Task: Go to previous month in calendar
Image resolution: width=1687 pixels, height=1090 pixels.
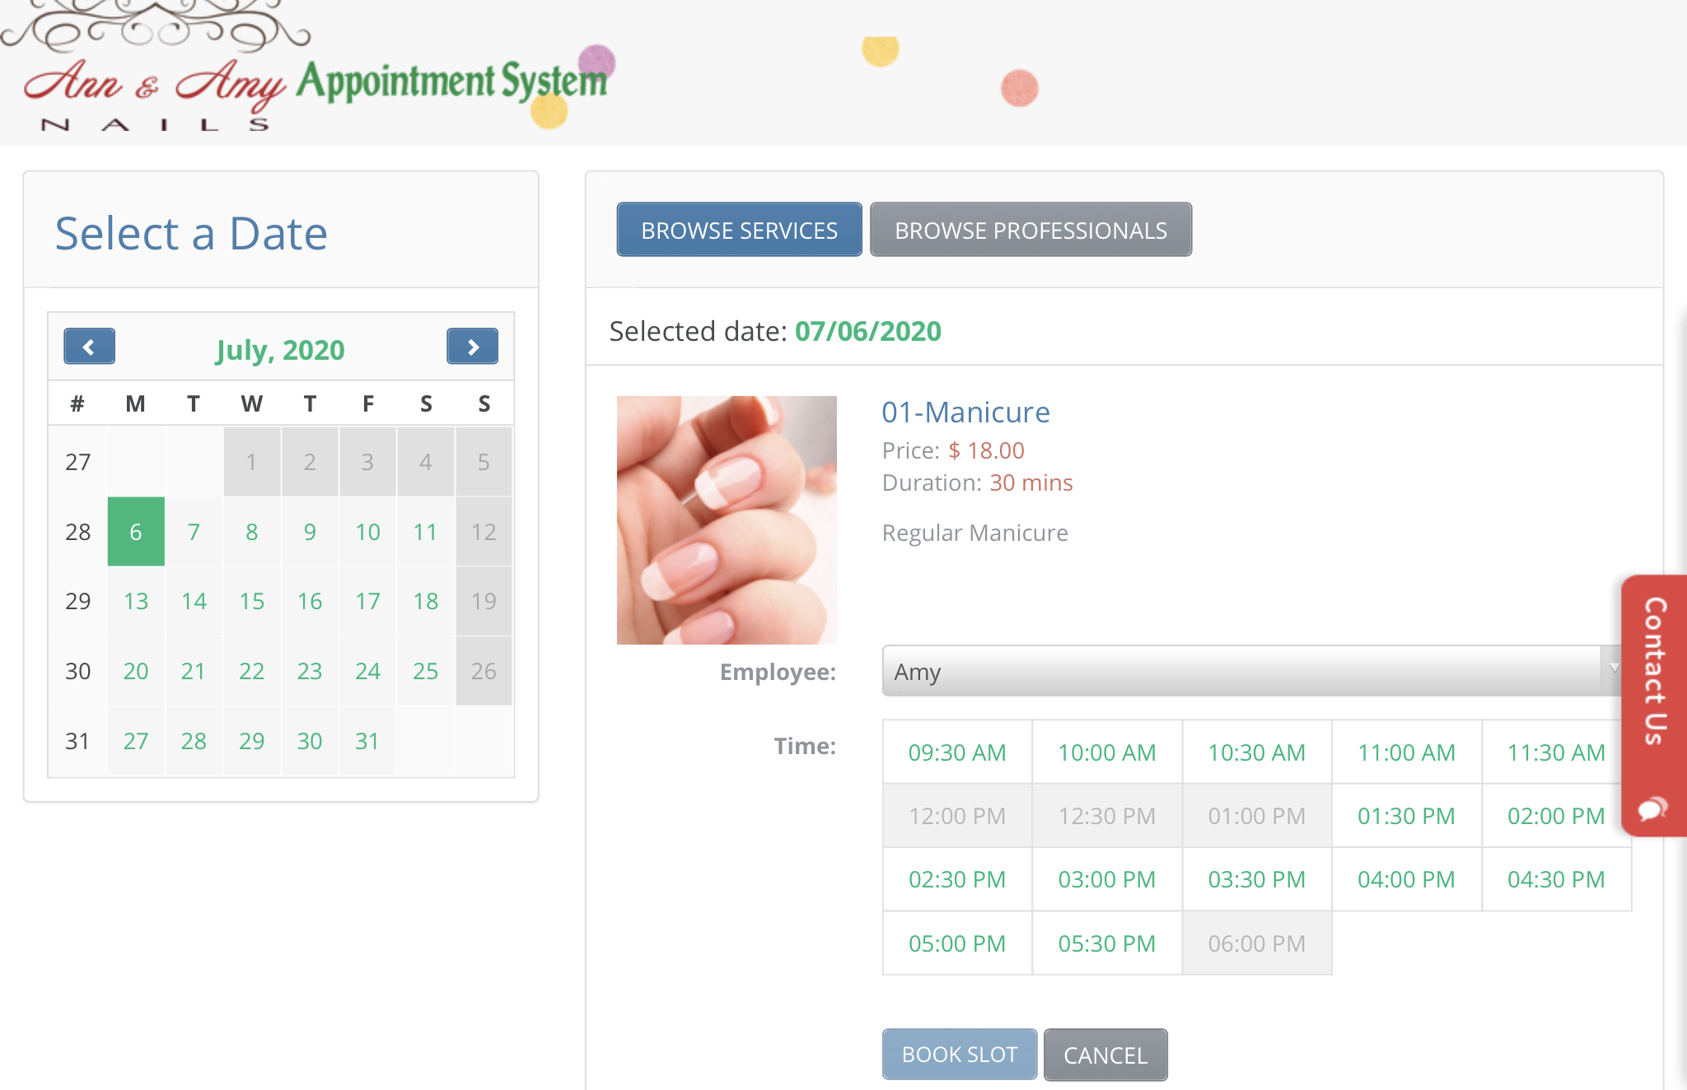Action: point(89,347)
